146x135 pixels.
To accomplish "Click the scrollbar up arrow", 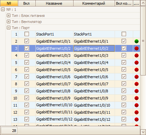I will [143, 3].
